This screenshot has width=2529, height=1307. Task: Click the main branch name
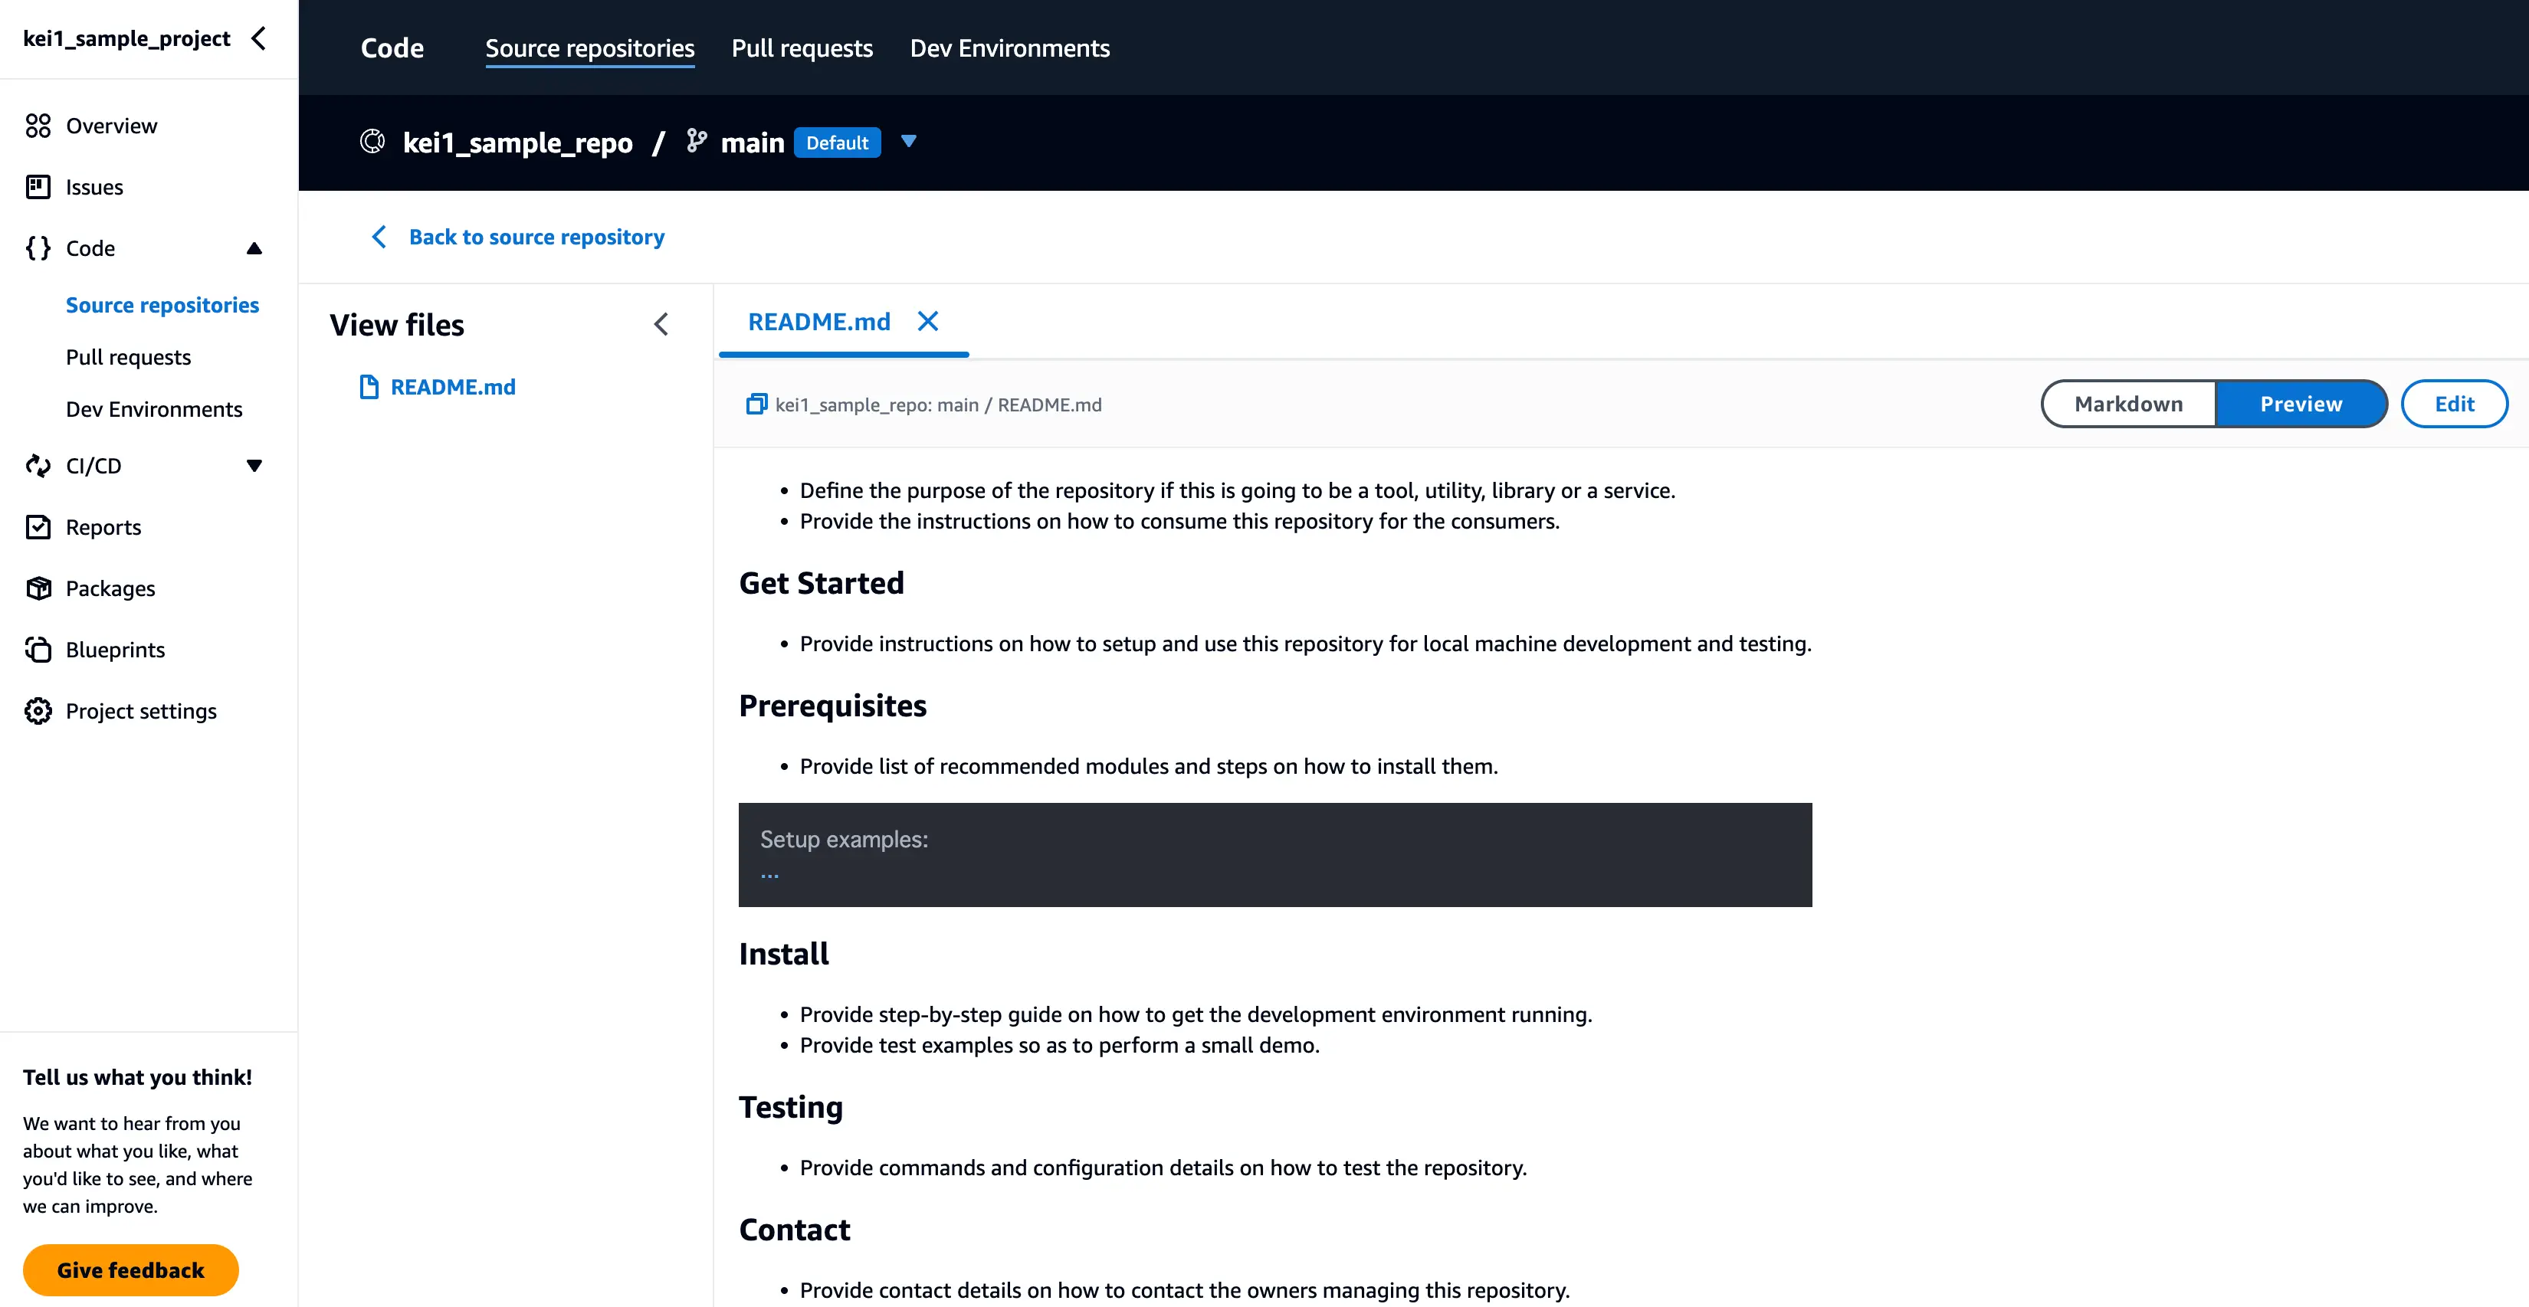(x=753, y=143)
